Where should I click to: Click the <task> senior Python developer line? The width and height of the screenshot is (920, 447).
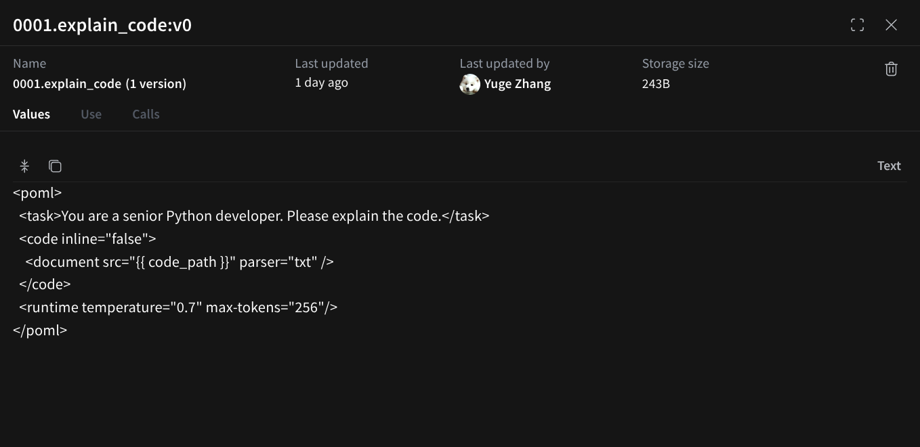254,216
